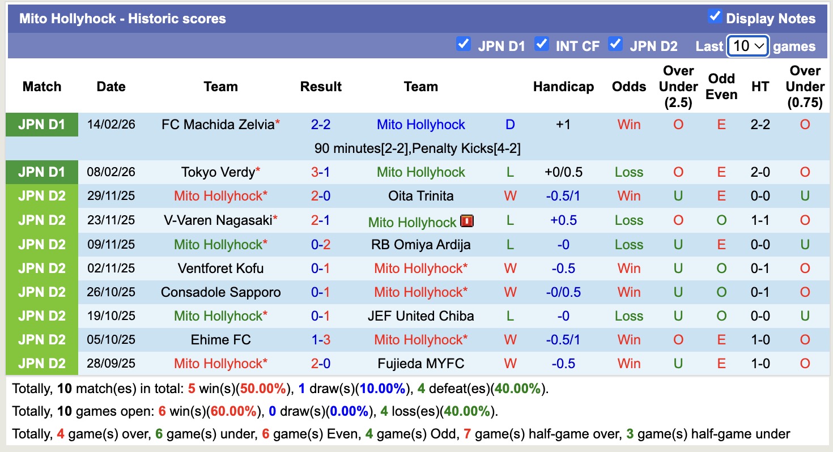Click the JPN D2 badge beside the RB Omiya match
The width and height of the screenshot is (833, 452).
click(41, 244)
